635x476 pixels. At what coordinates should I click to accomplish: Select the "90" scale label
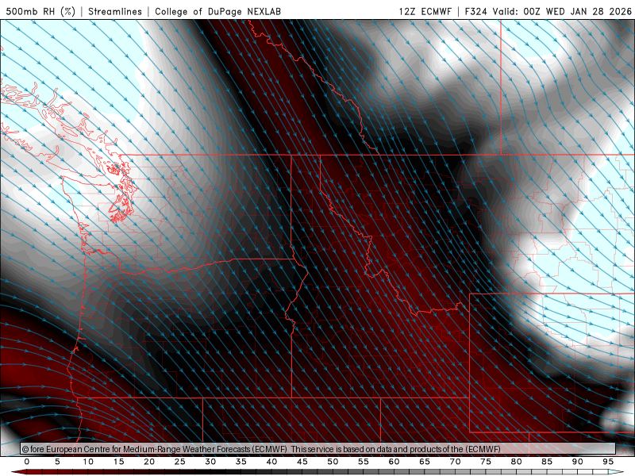click(577, 462)
